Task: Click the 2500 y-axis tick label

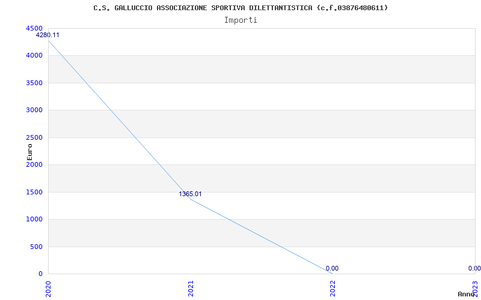Action: tap(34, 138)
